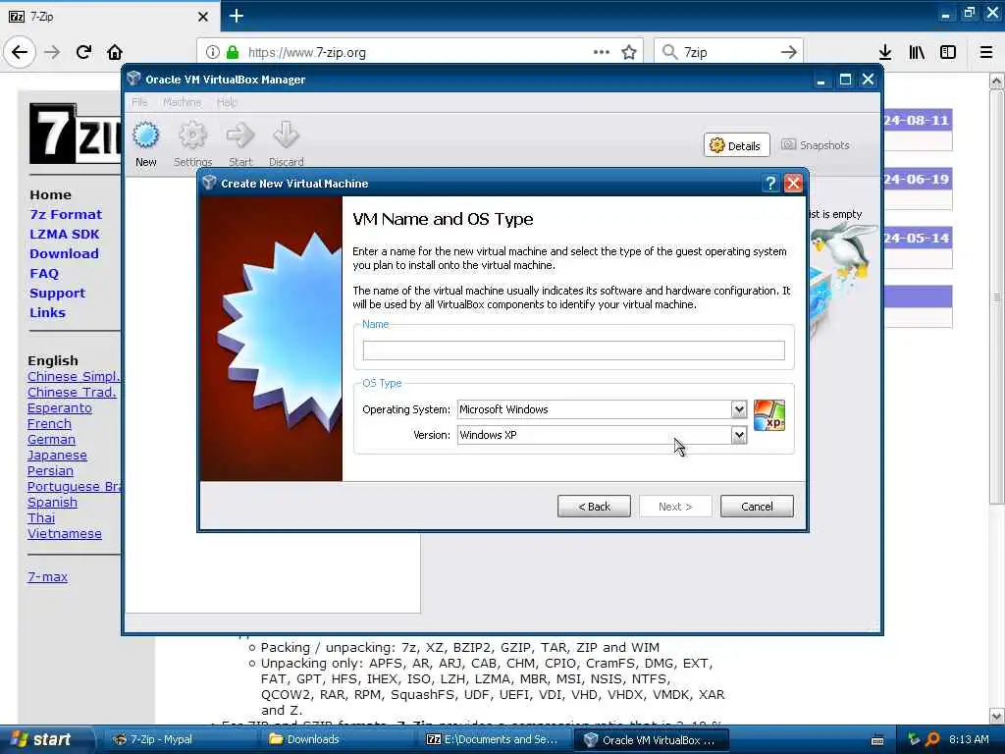1005x754 pixels.
Task: Bookmark this page with the star icon
Action: (629, 52)
